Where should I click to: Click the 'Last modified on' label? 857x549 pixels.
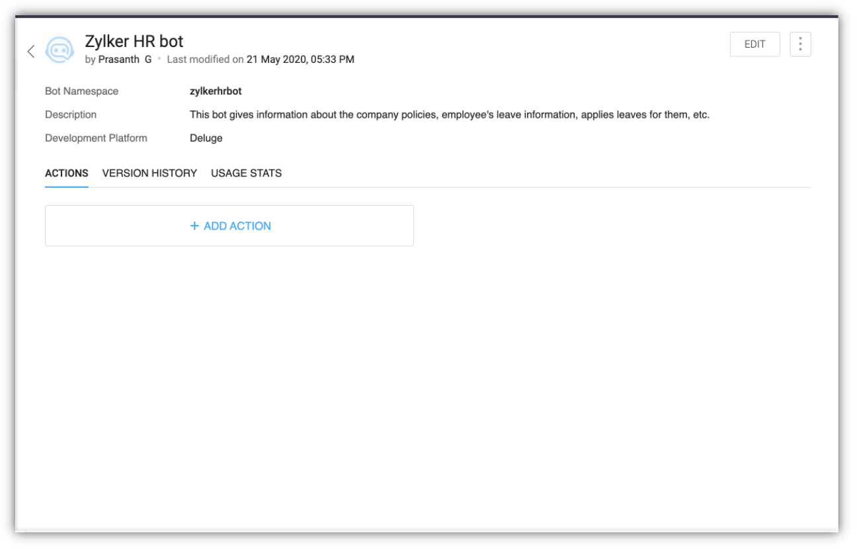tap(205, 60)
